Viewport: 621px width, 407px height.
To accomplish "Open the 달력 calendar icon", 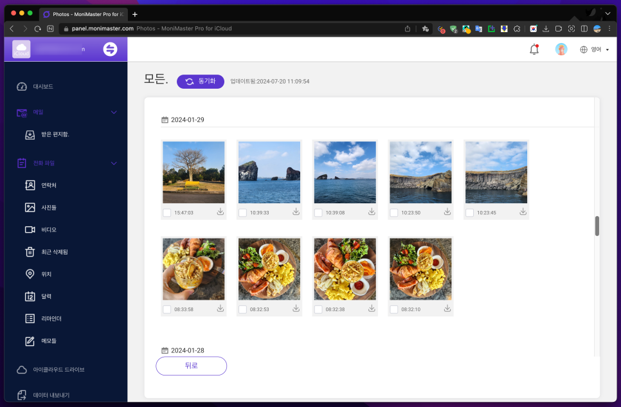I will (30, 296).
